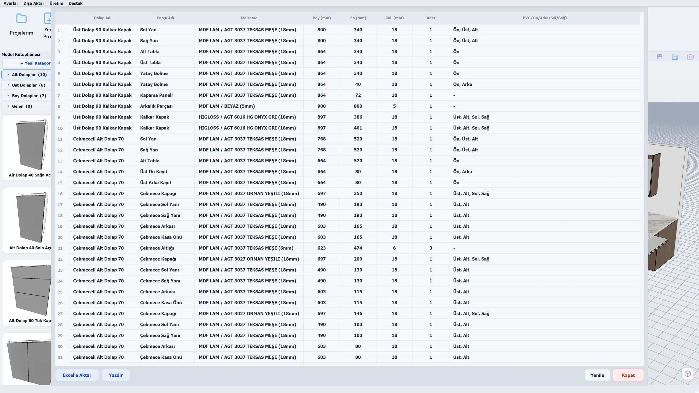Select the Alt Dolap 40 Sağa Açılır thumbnail
Screen dimensions: 699x393
(27, 148)
